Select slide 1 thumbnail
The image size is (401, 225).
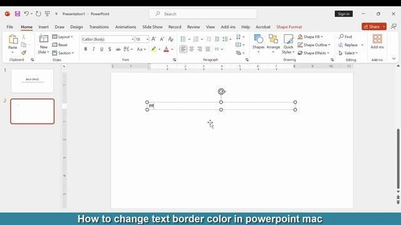32,81
